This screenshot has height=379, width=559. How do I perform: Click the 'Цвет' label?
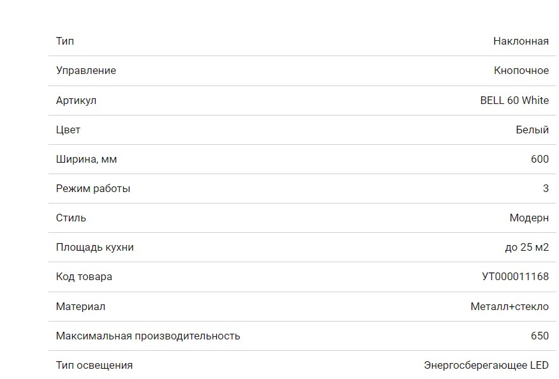pos(68,130)
